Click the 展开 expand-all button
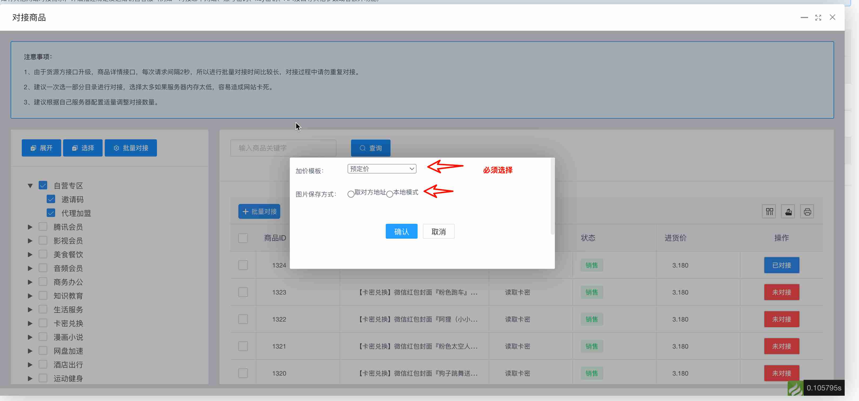 [41, 148]
